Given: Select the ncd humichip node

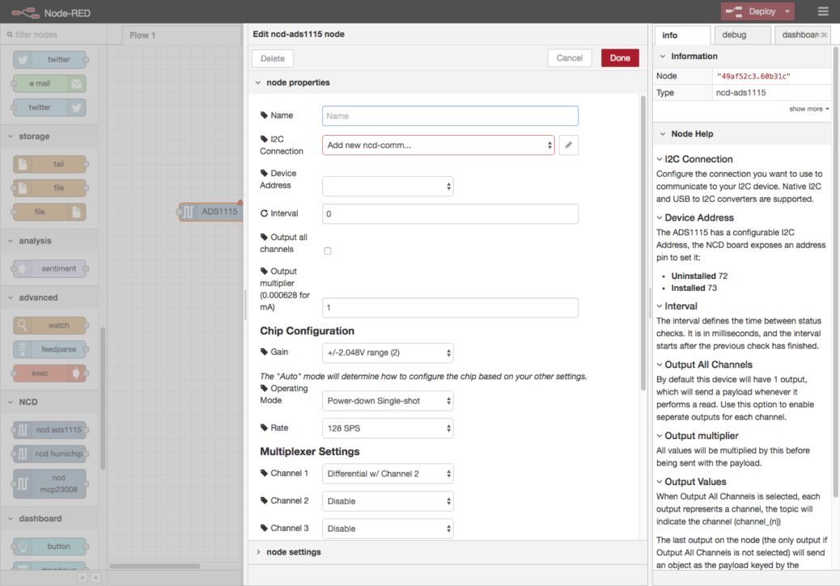Looking at the screenshot, I should coord(49,453).
